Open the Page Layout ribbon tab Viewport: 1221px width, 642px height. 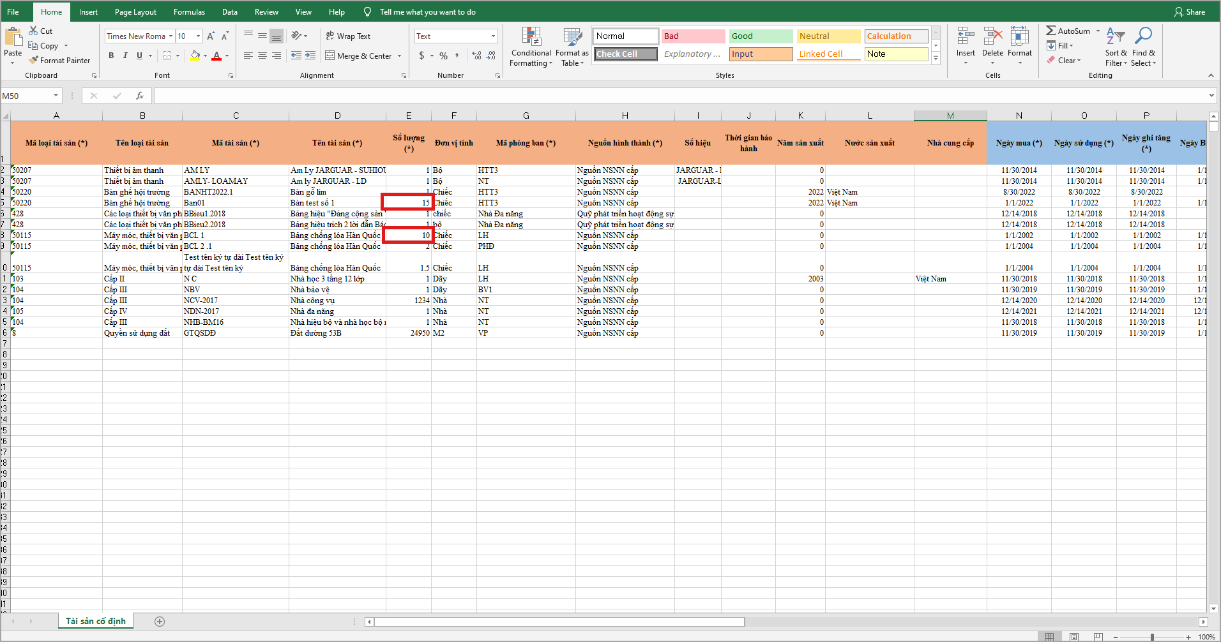click(x=135, y=12)
